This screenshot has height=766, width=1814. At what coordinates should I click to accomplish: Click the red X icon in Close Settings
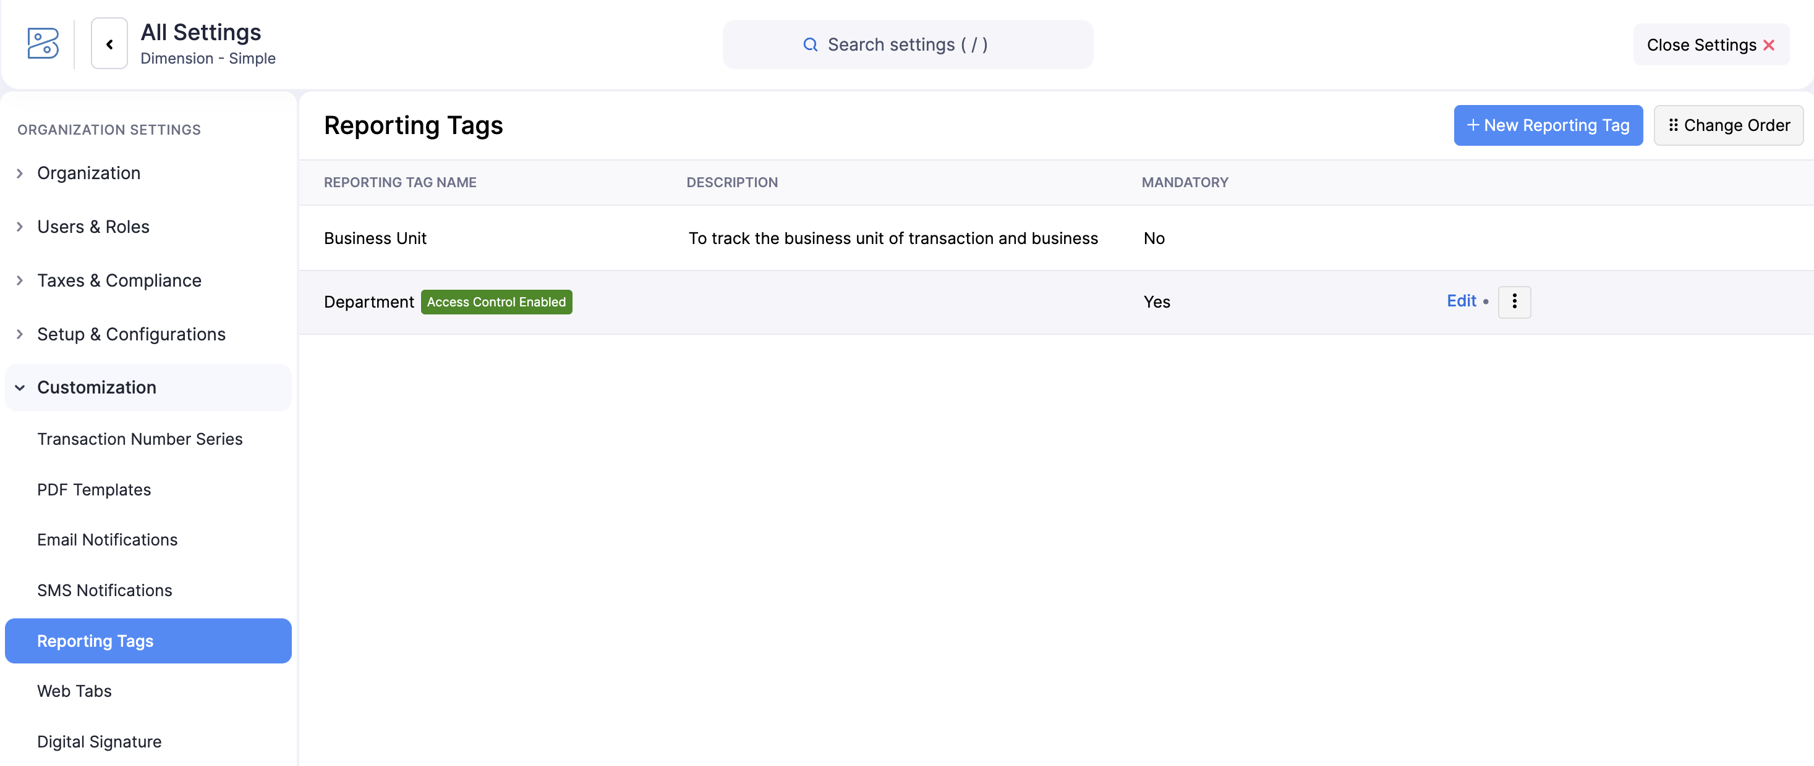(x=1769, y=44)
